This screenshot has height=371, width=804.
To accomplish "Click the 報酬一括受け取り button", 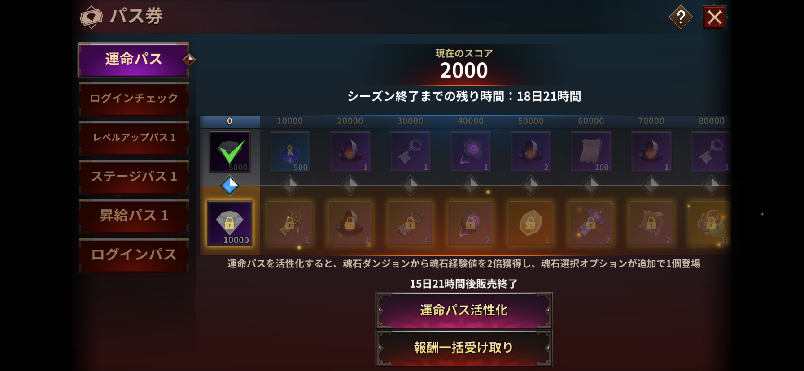I will (x=464, y=348).
